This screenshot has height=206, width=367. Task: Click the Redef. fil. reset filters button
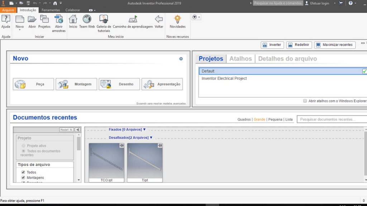point(66,129)
